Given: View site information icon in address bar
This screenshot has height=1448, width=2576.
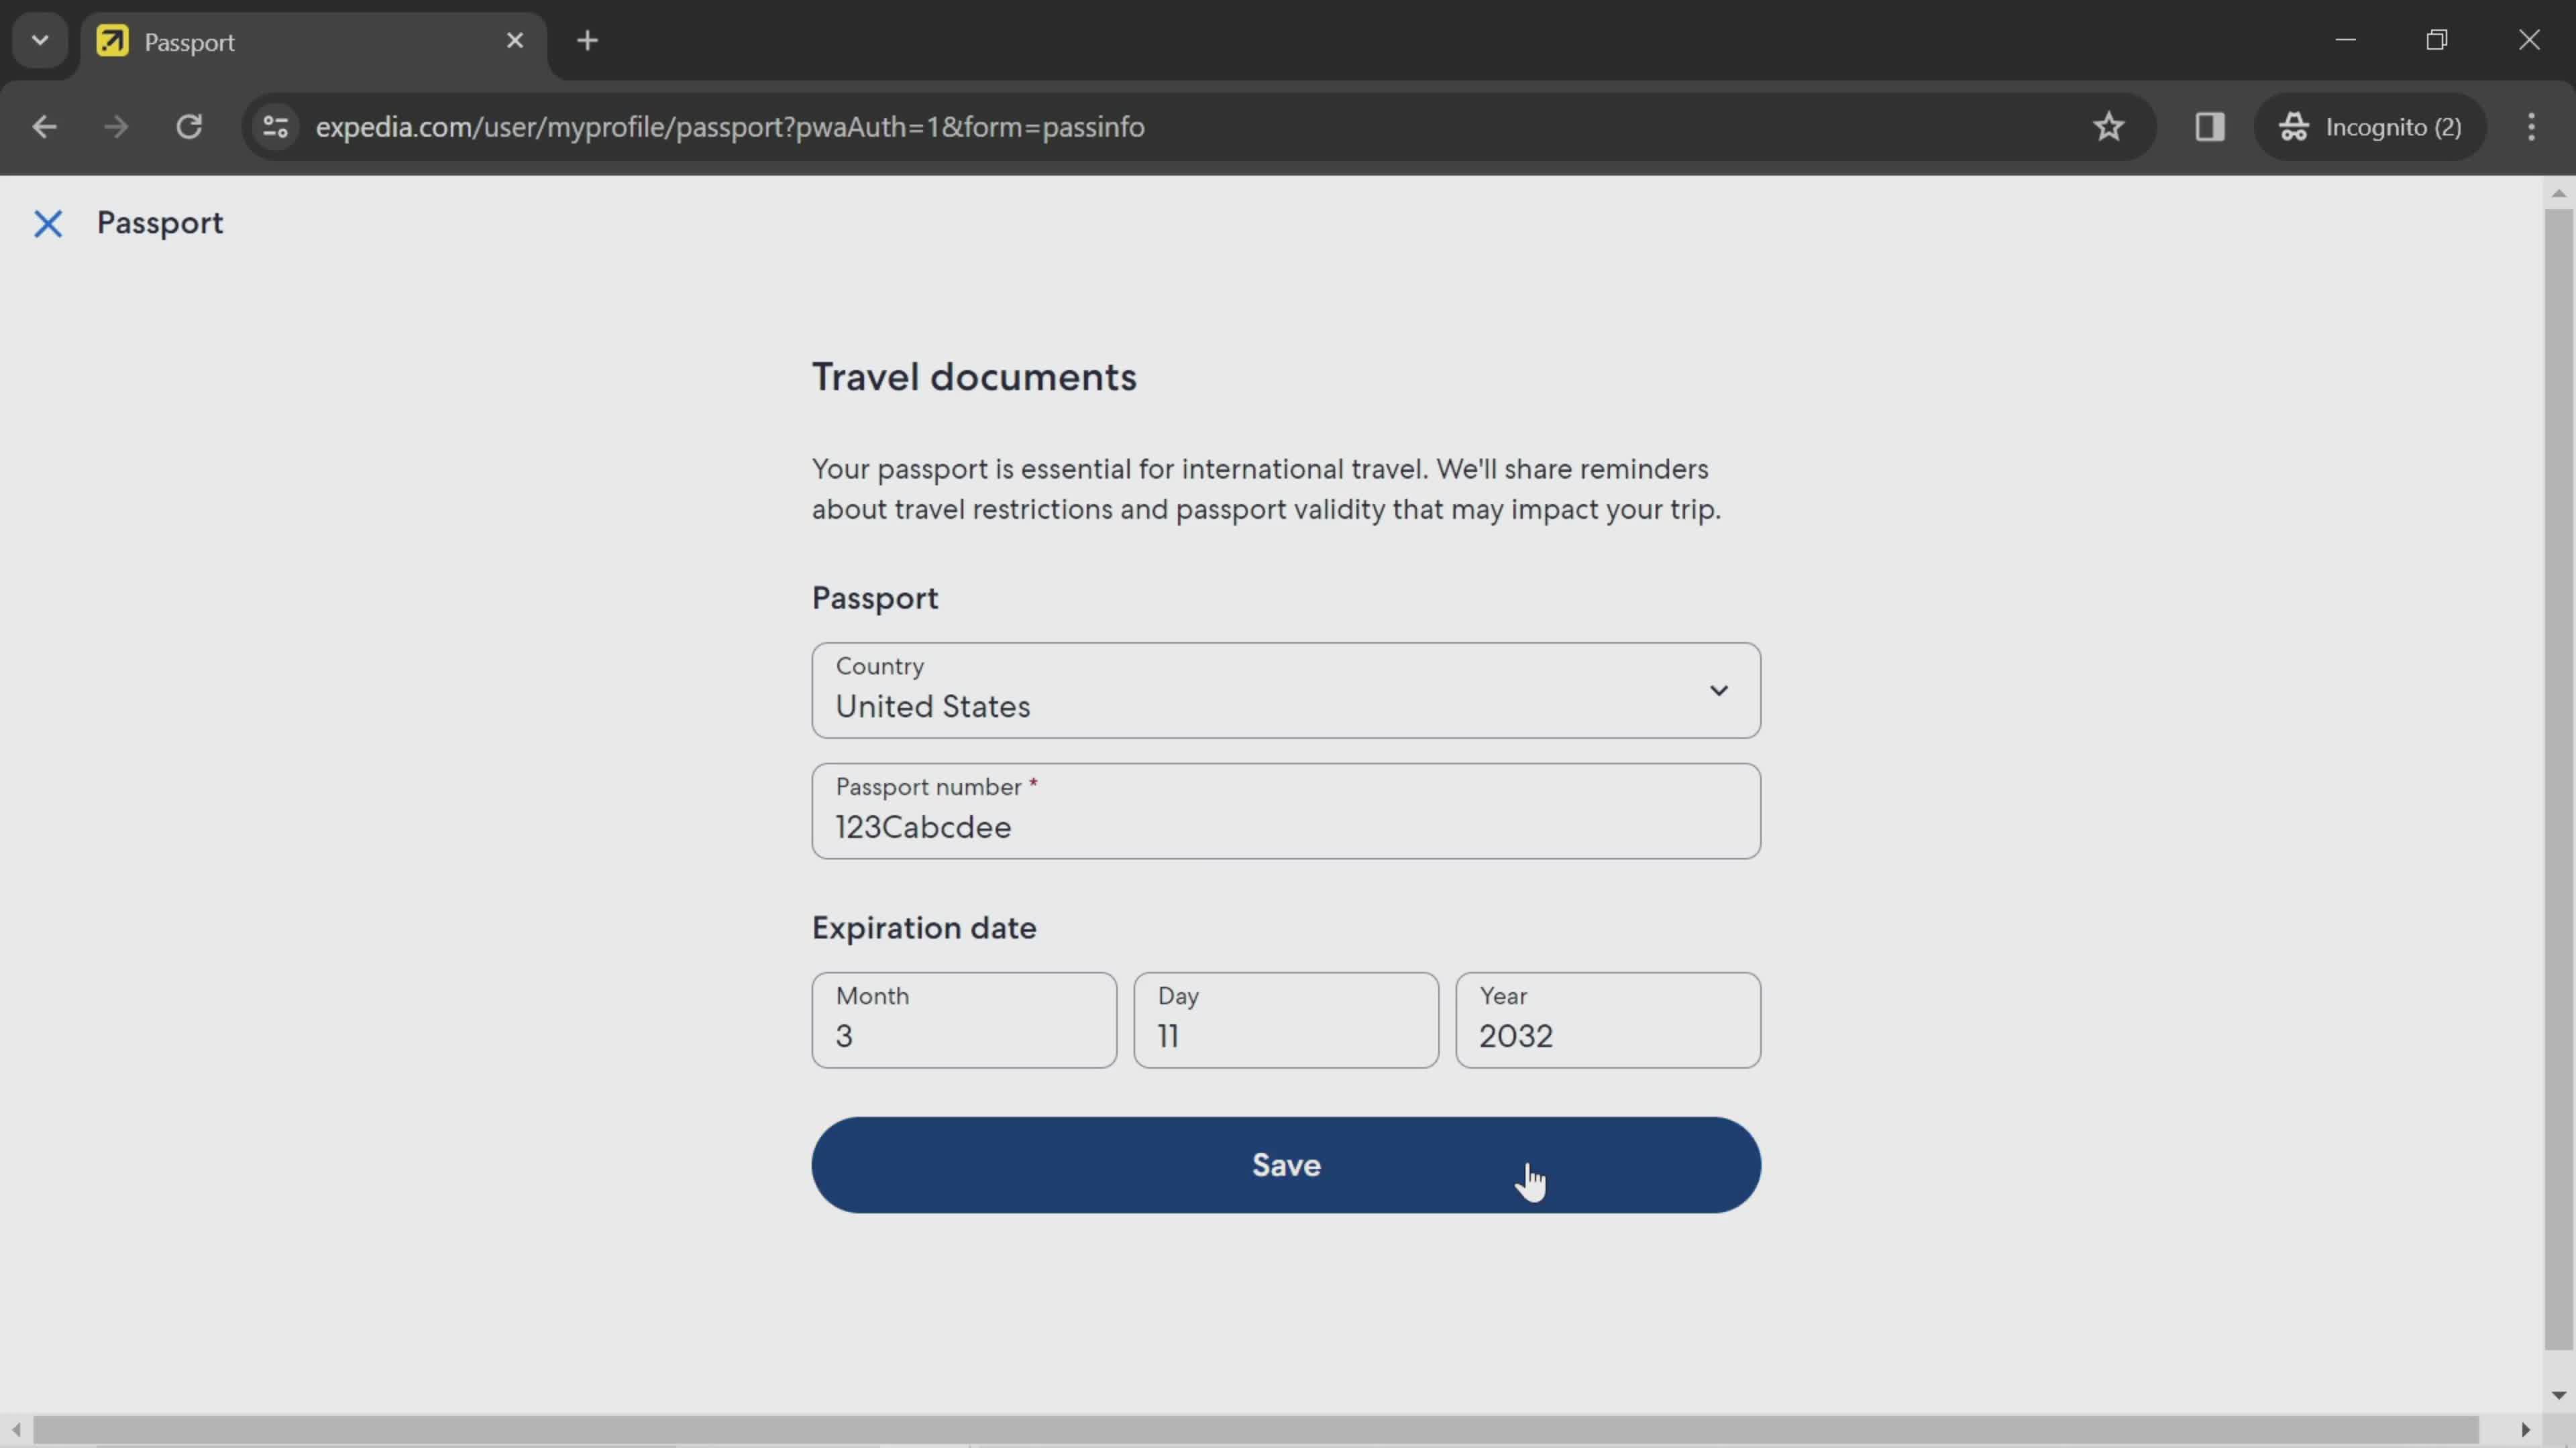Looking at the screenshot, I should (x=275, y=127).
